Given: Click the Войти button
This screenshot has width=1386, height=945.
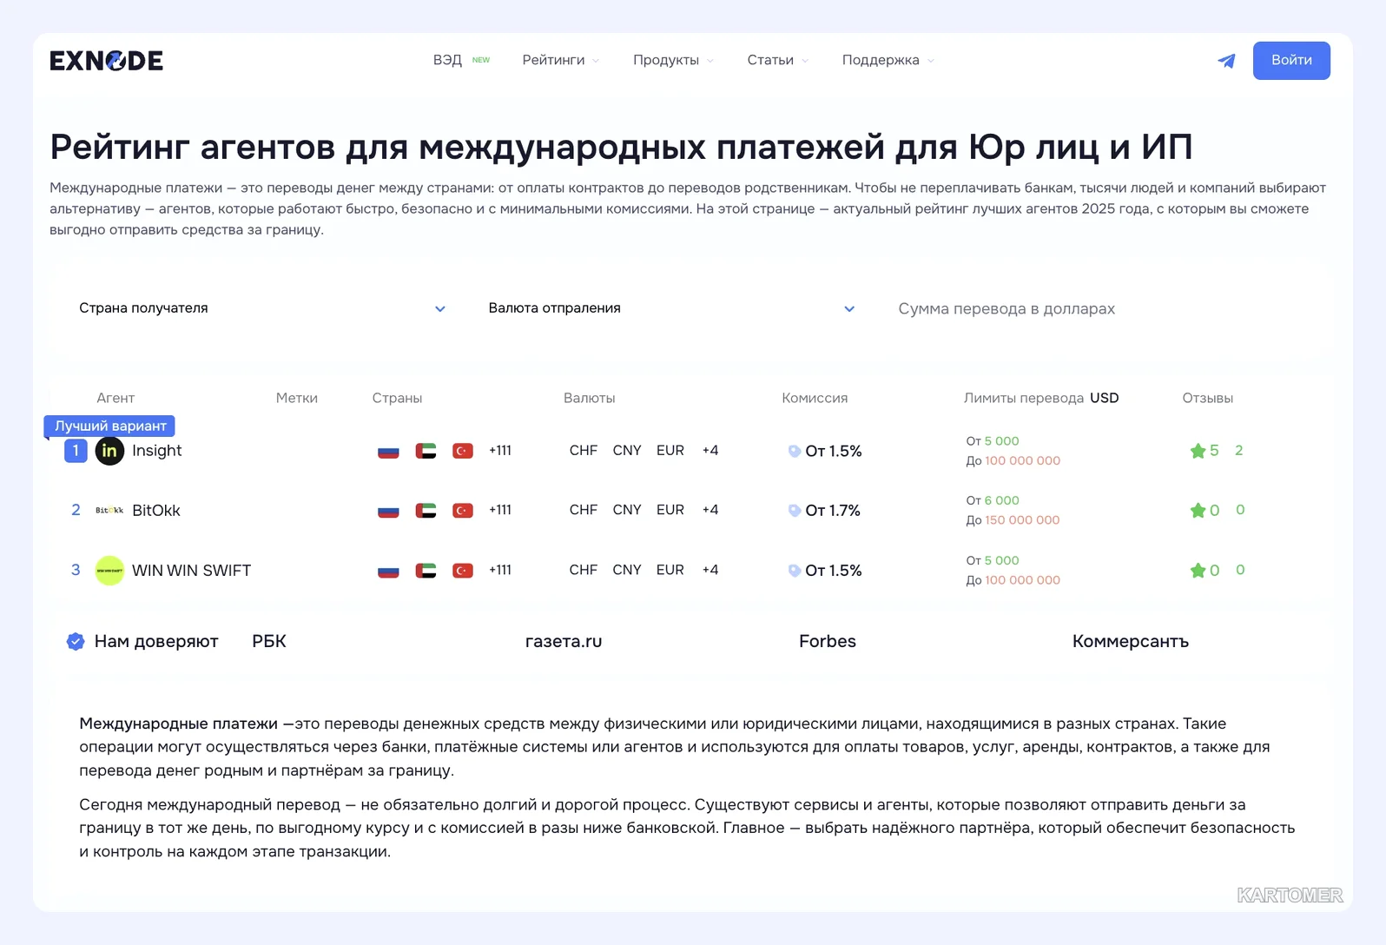Looking at the screenshot, I should (1291, 61).
